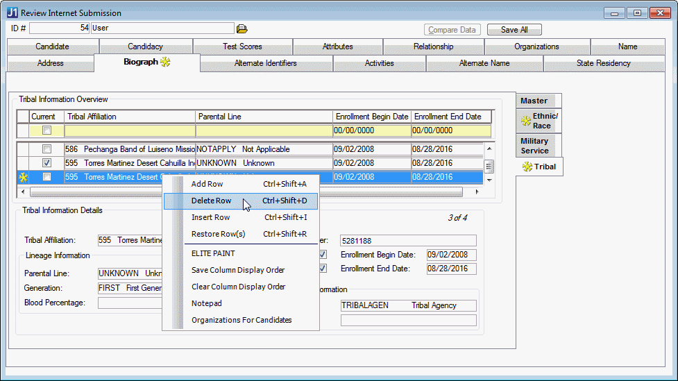Viewport: 678px width, 381px height.
Task: Click the Compare Data button
Action: (x=452, y=30)
